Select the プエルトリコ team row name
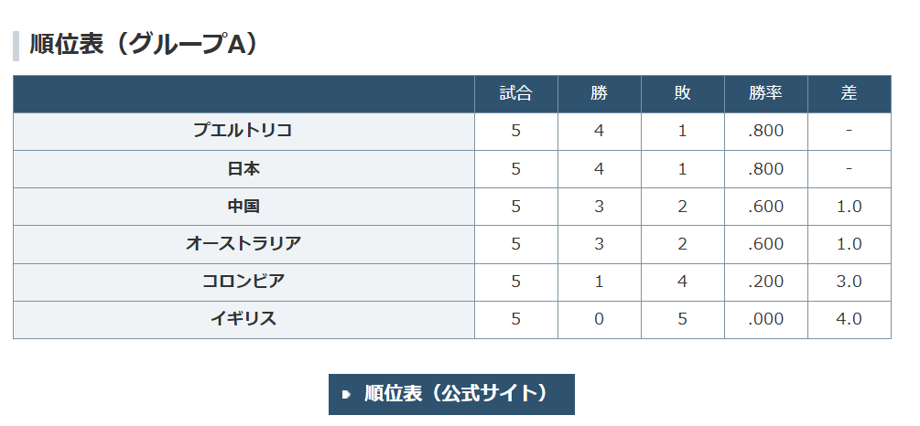This screenshot has height=426, width=920. click(x=243, y=131)
